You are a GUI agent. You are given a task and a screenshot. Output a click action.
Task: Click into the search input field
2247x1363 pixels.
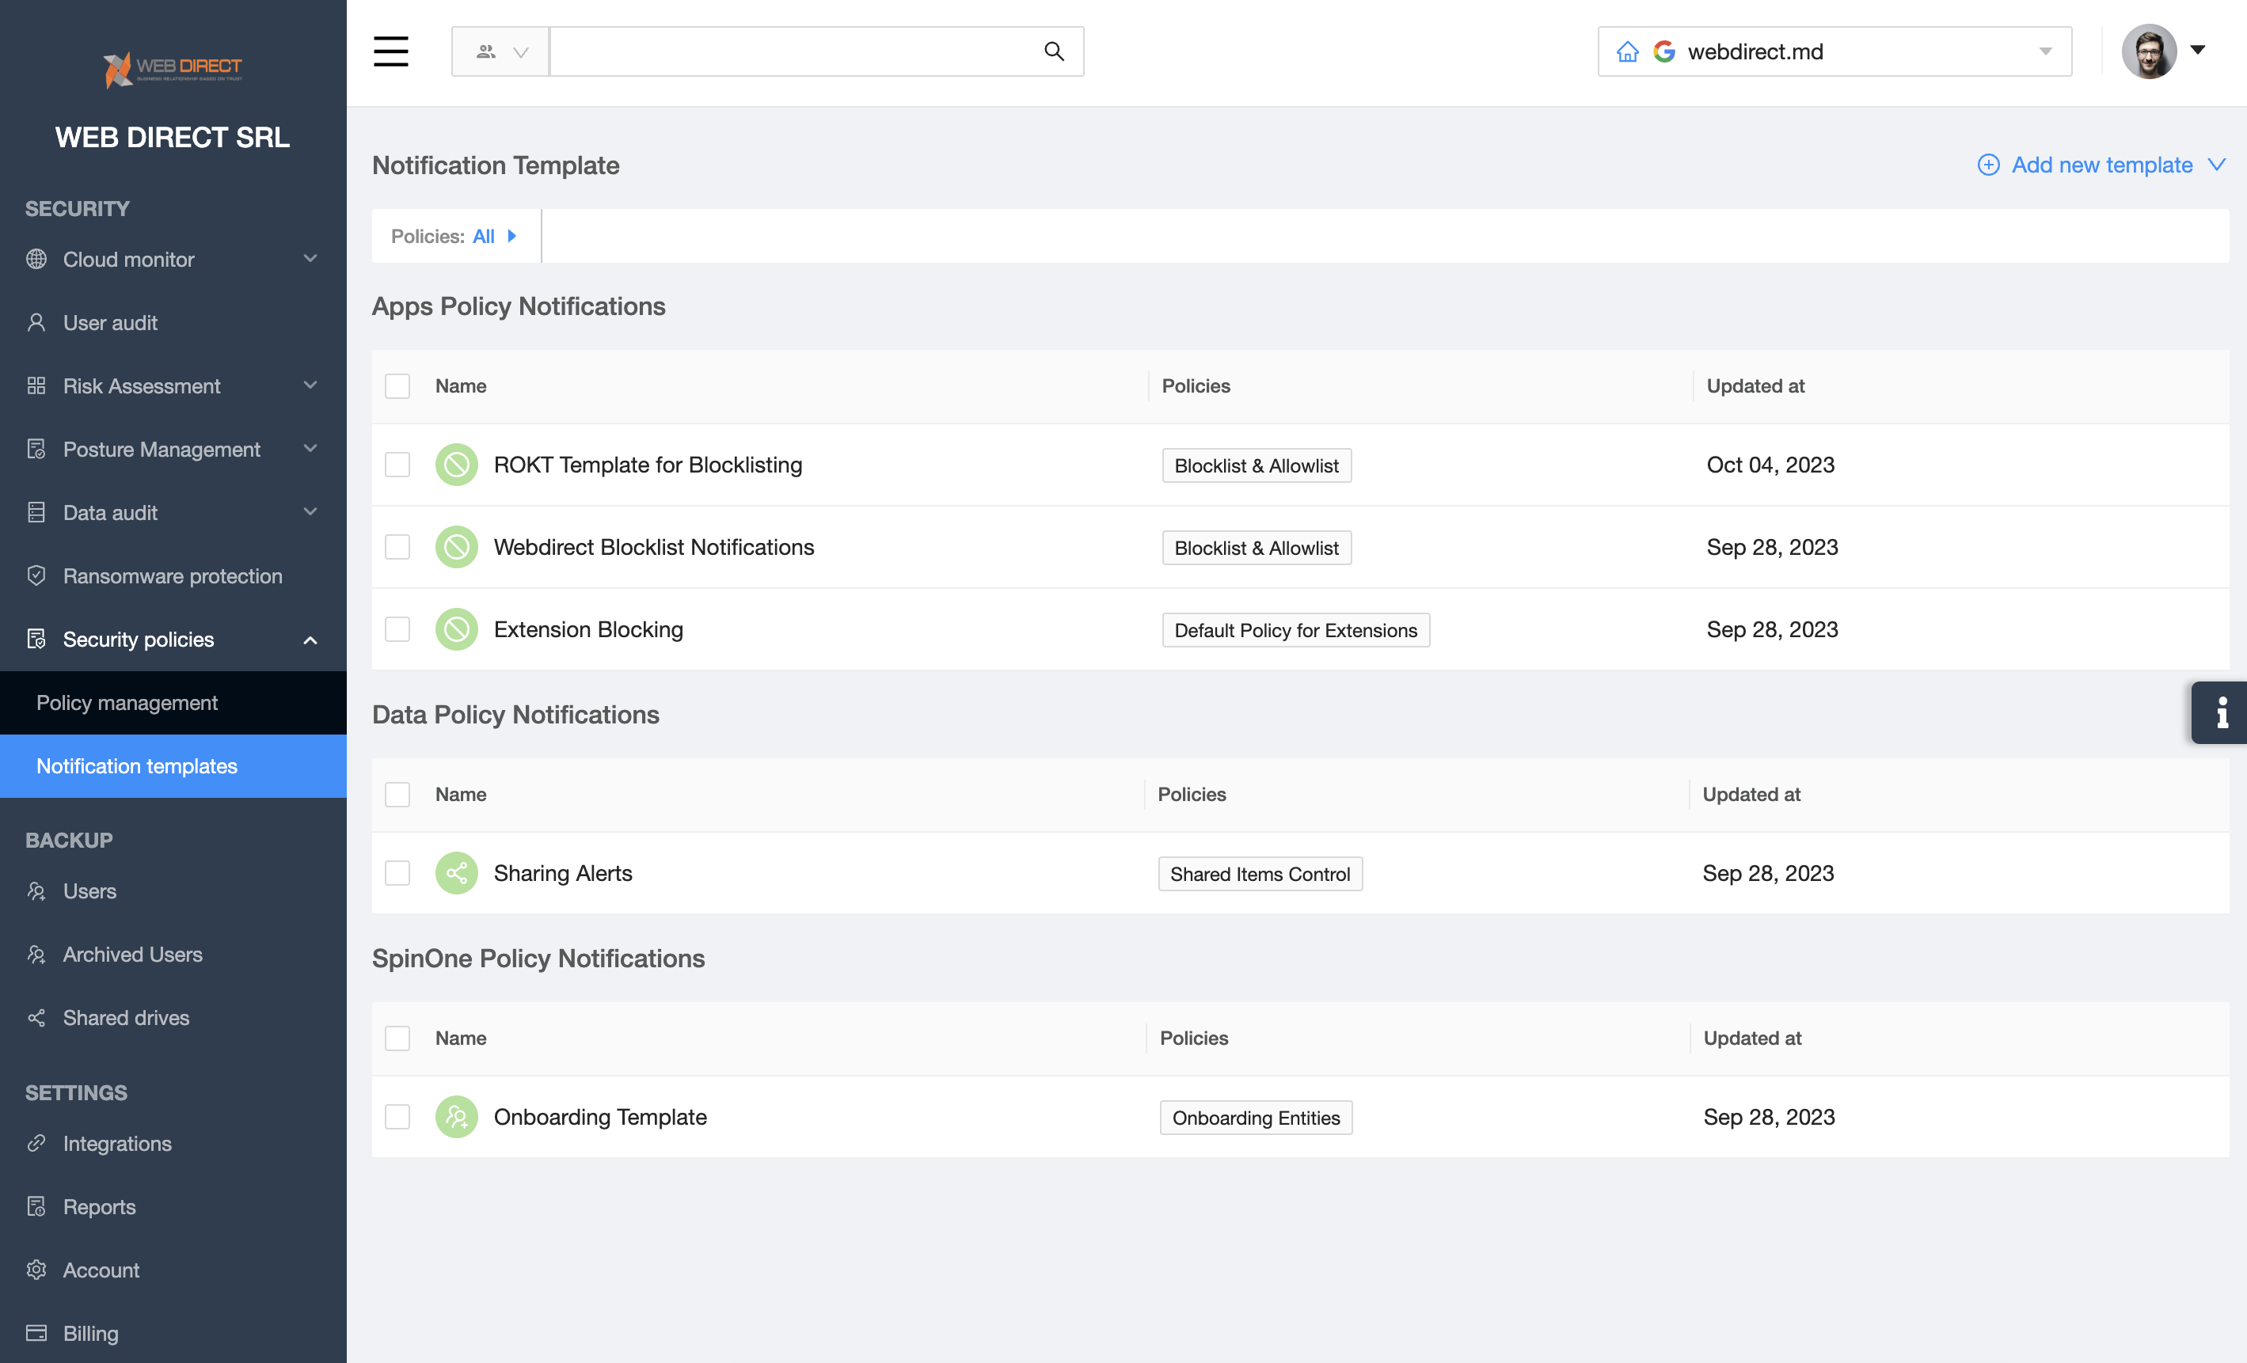pos(793,51)
